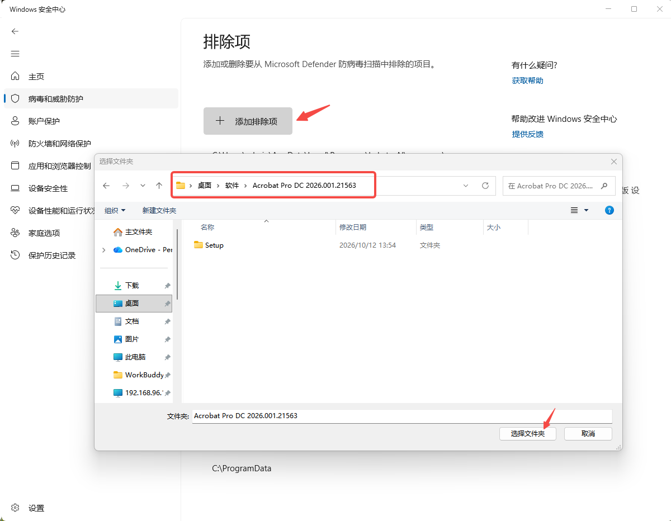Expand the address bar history dropdown

point(466,186)
